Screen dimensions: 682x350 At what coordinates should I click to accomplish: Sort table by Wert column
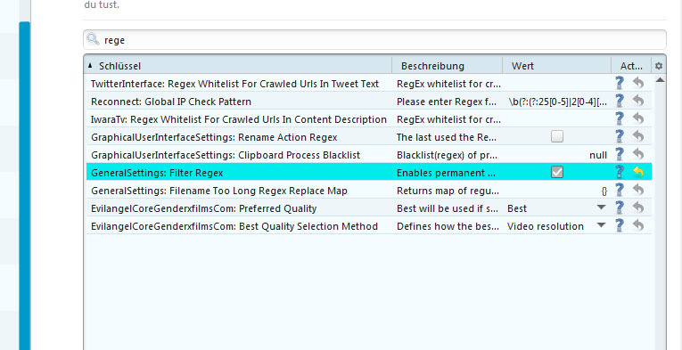click(556, 66)
